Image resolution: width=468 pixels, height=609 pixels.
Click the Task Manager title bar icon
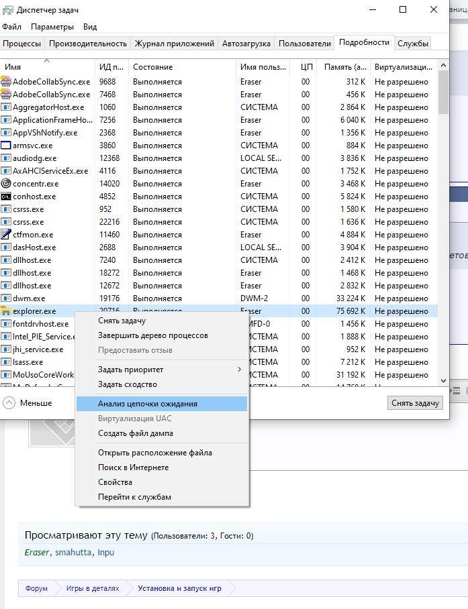(x=8, y=9)
